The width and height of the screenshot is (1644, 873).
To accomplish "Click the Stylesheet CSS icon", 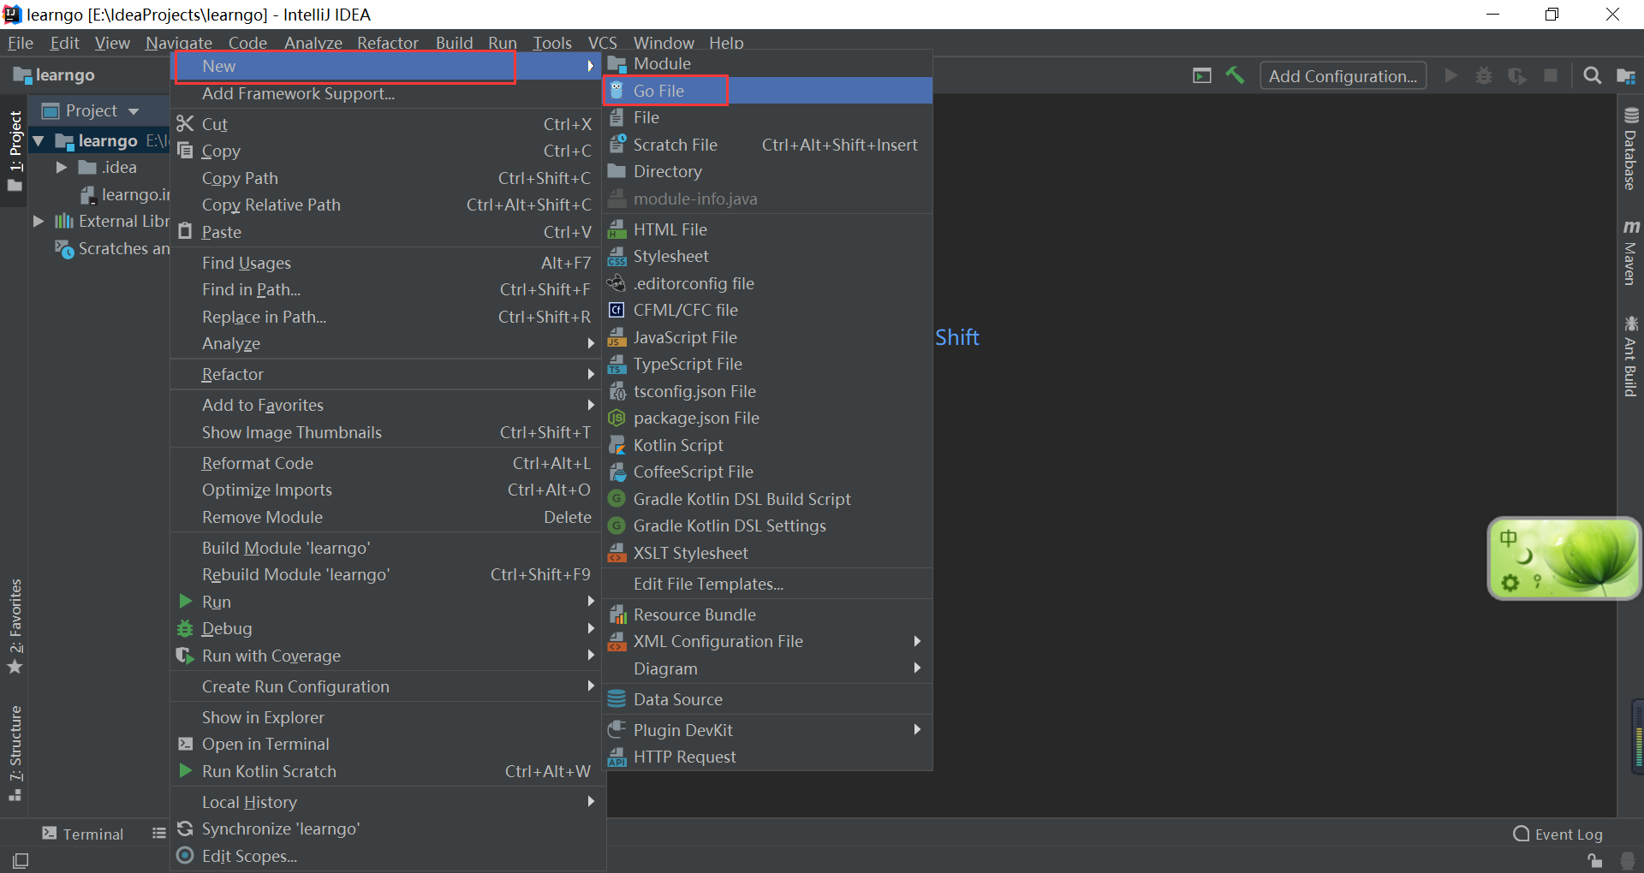I will pos(616,257).
